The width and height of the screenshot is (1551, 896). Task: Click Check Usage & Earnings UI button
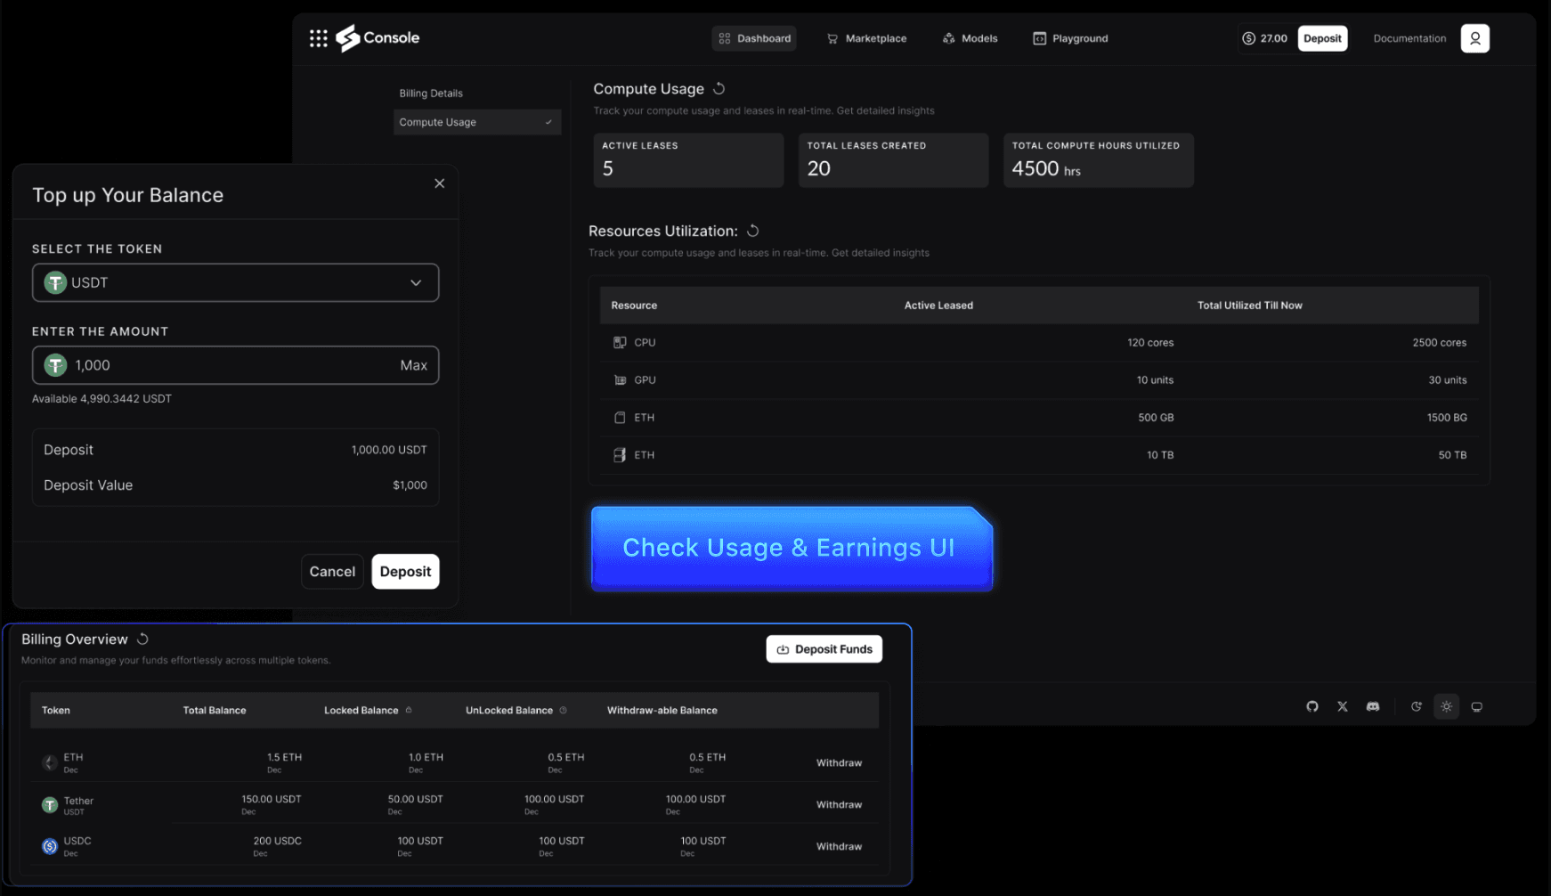792,548
